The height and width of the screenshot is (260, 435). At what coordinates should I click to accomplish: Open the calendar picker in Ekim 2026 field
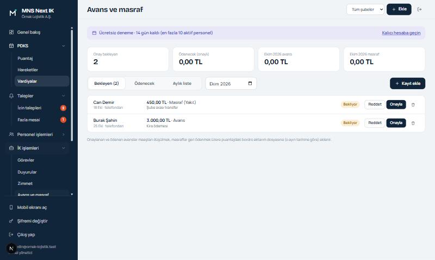point(250,84)
